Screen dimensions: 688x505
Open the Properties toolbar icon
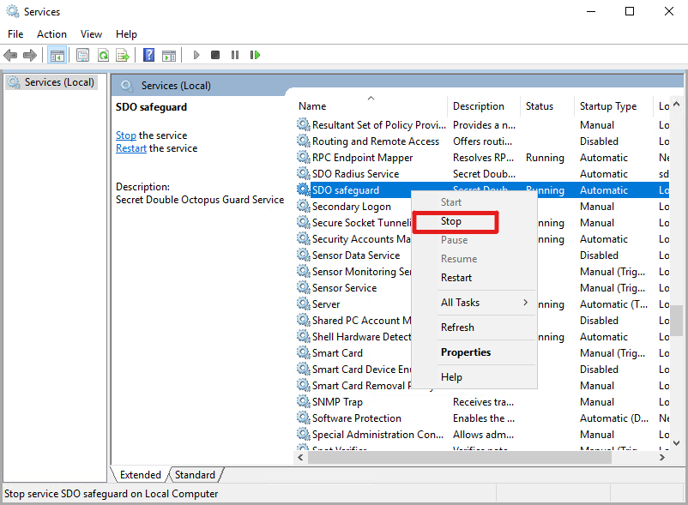(82, 55)
